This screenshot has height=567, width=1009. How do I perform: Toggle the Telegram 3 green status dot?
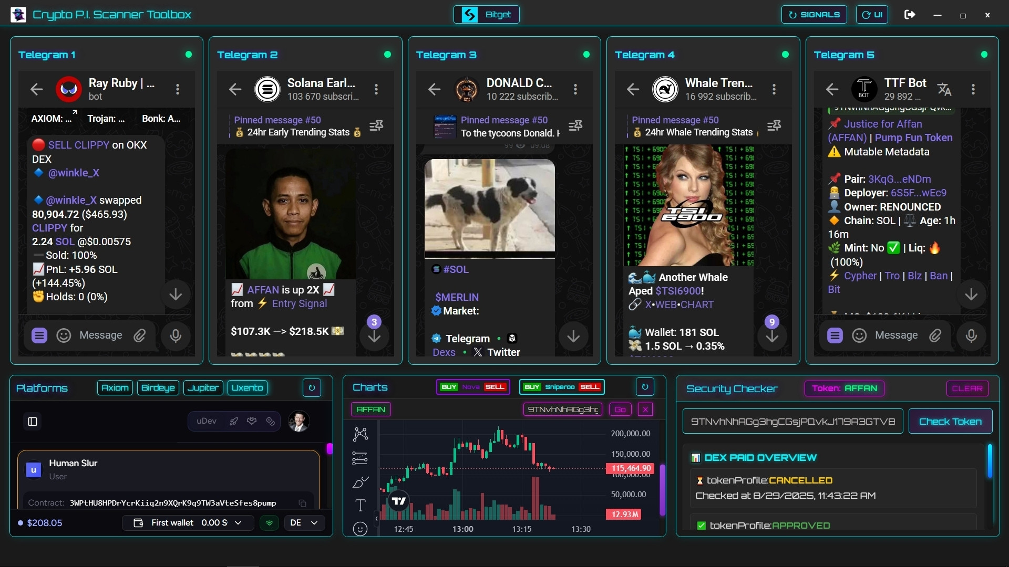[x=586, y=55]
